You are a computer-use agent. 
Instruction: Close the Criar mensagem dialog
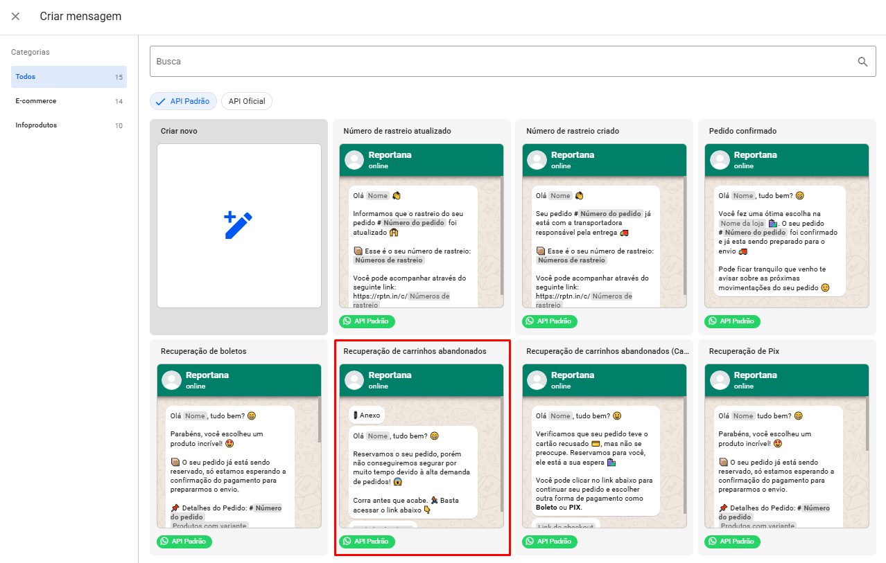[x=15, y=17]
